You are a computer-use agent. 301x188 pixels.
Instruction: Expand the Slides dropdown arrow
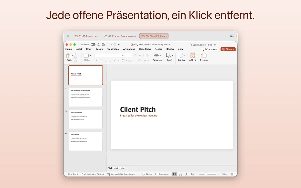point(90,56)
